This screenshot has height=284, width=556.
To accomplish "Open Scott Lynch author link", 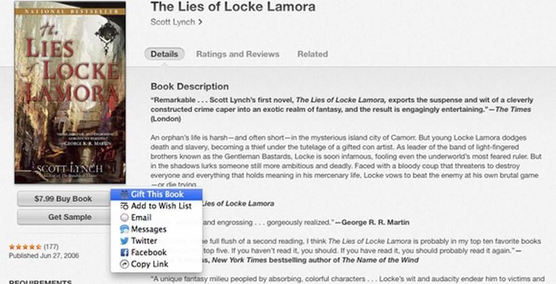I will [173, 22].
